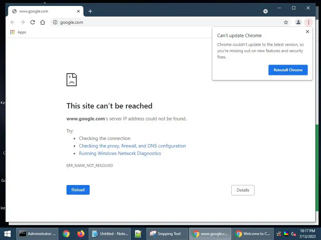The width and height of the screenshot is (321, 240).
Task: Switch to Snipping Tool taskbar item
Action: pos(167,234)
